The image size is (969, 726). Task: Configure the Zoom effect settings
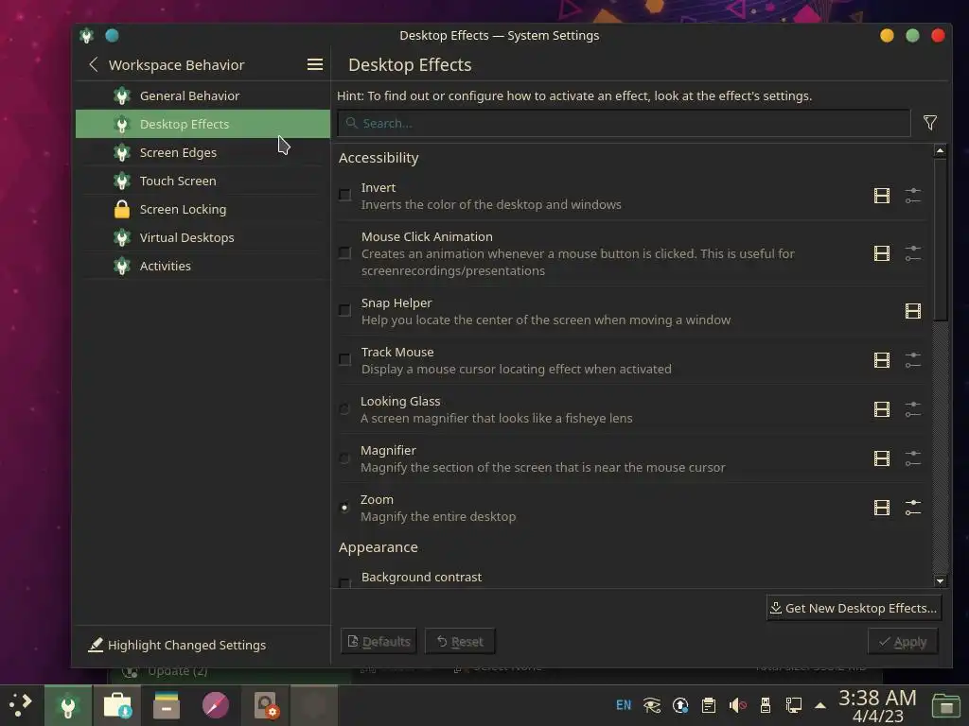913,508
